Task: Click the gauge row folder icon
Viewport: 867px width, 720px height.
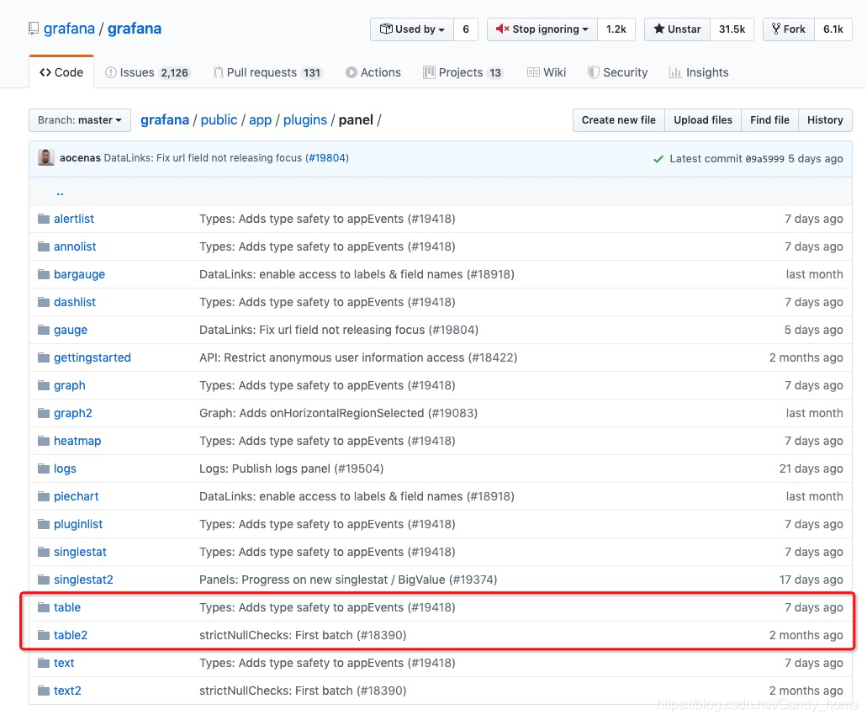Action: pos(44,330)
